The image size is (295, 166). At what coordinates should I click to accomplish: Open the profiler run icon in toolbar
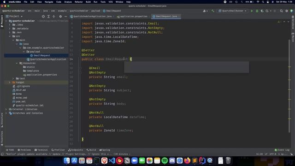click(x=267, y=11)
